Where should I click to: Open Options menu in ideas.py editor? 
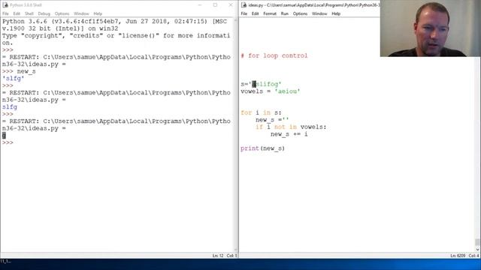300,13
